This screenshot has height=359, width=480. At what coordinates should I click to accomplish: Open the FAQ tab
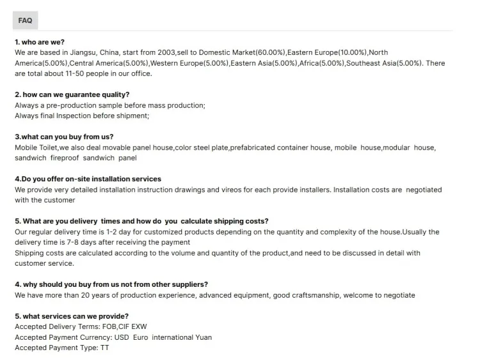click(25, 20)
